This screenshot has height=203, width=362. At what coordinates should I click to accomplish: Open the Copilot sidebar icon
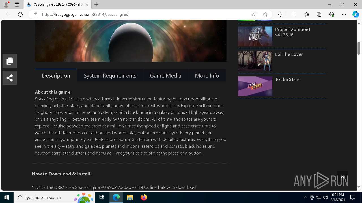pos(355,14)
